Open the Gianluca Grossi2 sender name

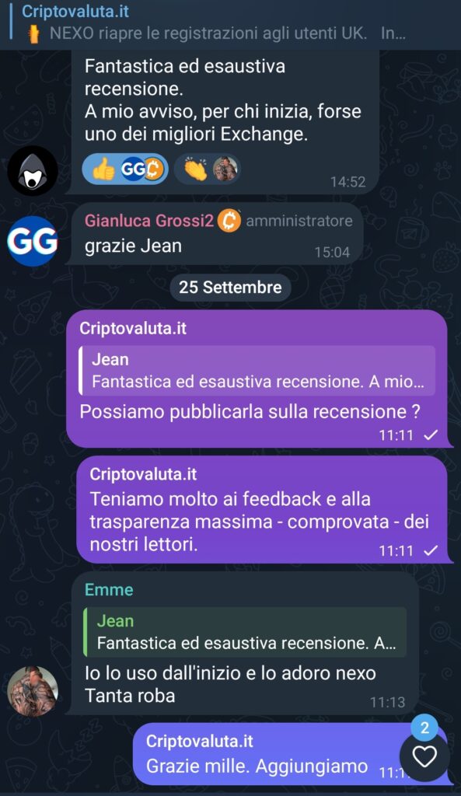149,221
